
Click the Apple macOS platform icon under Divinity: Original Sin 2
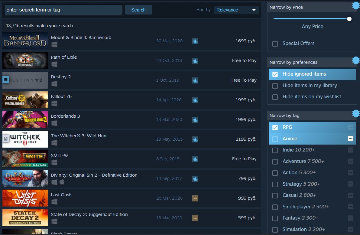point(62,182)
